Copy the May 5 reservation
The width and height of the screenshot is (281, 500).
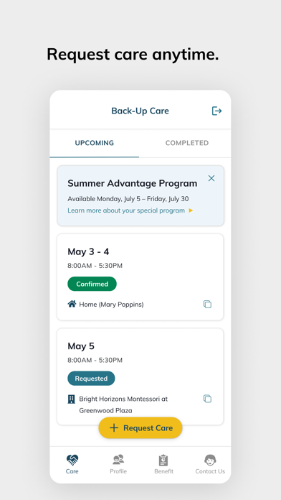(207, 399)
